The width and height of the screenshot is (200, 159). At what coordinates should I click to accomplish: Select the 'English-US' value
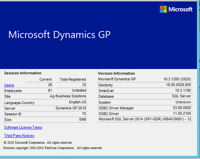click(78, 102)
